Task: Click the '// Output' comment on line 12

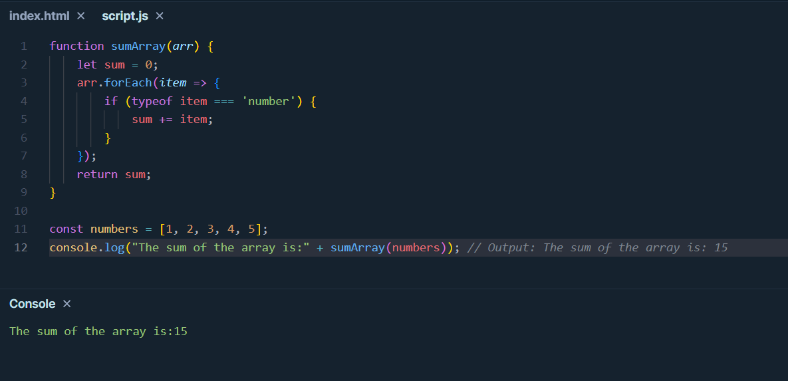Action: pos(598,247)
